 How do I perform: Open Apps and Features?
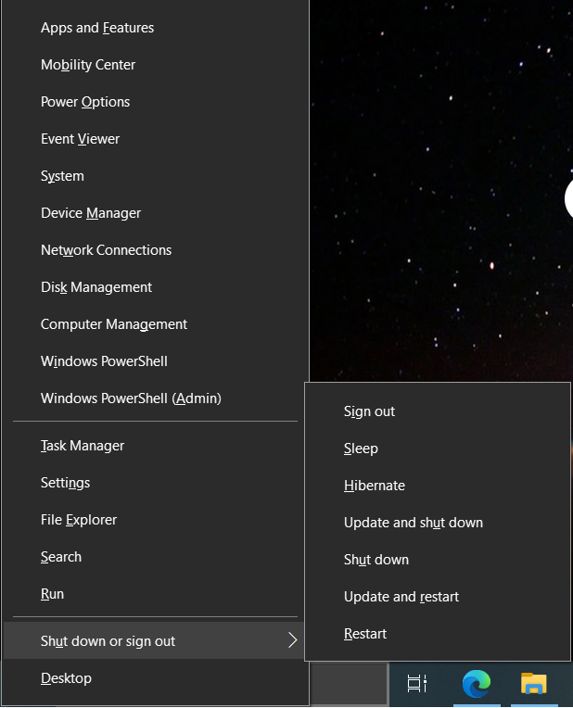[155, 28]
